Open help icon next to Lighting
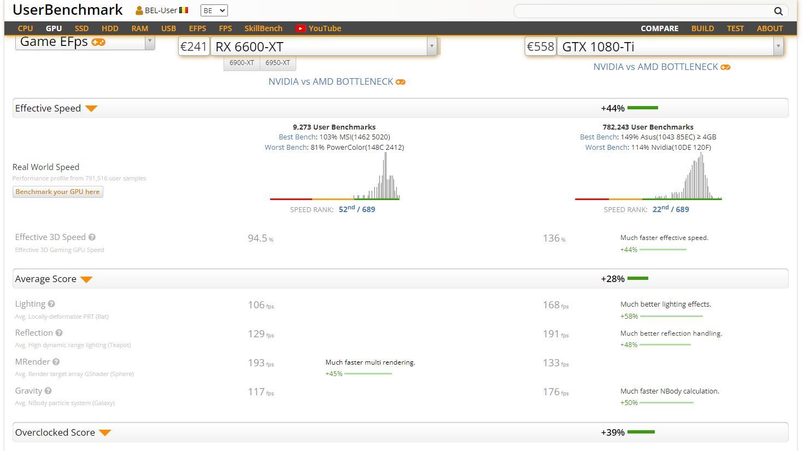 click(x=51, y=304)
